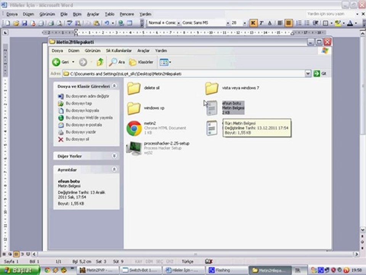Click the Save disk icon in Word toolbar
This screenshot has width=366, height=275.
click(x=24, y=23)
